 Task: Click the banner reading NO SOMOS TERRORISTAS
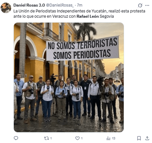coord(83,48)
